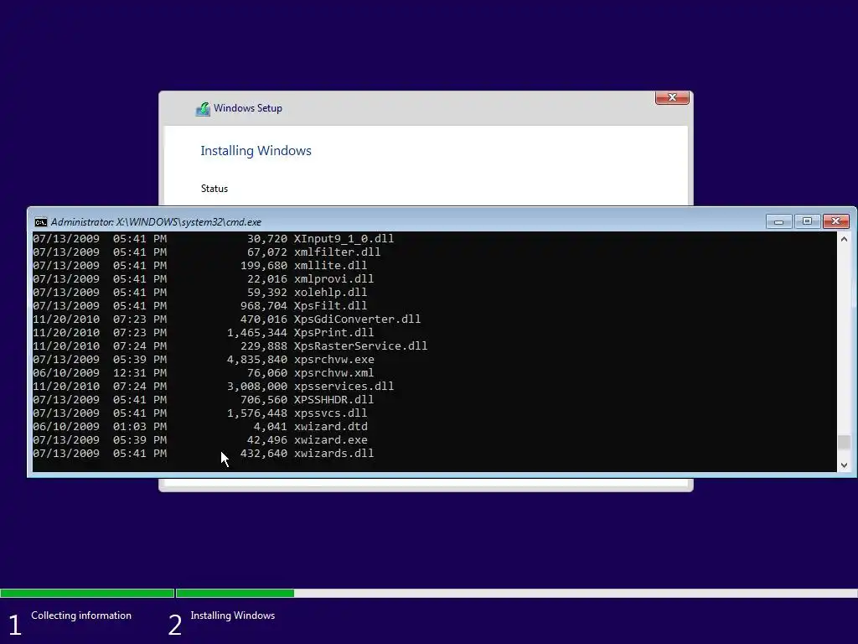Viewport: 858px width, 644px height.
Task: Click the console scrollbar down arrow
Action: click(844, 465)
